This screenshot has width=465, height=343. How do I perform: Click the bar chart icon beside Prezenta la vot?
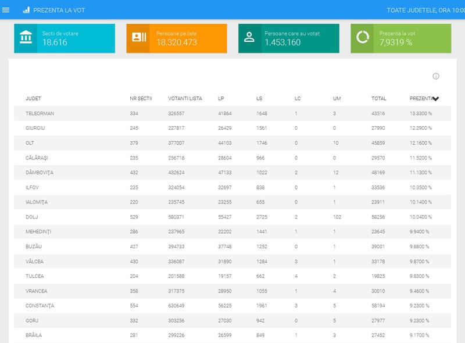[26, 10]
